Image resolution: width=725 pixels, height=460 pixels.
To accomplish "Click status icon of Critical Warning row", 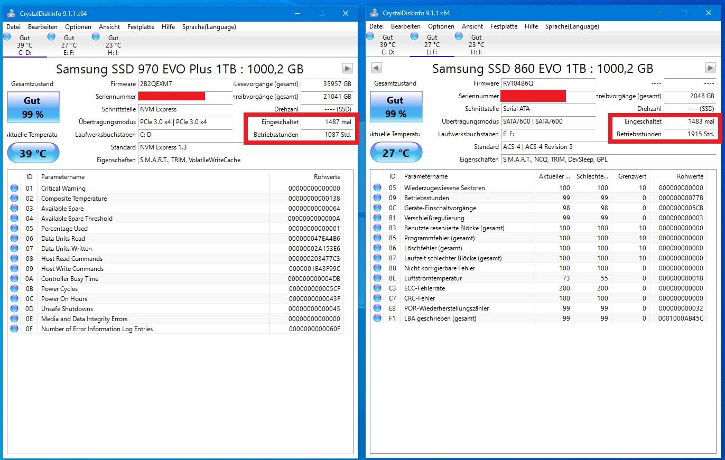I will 14,189.
